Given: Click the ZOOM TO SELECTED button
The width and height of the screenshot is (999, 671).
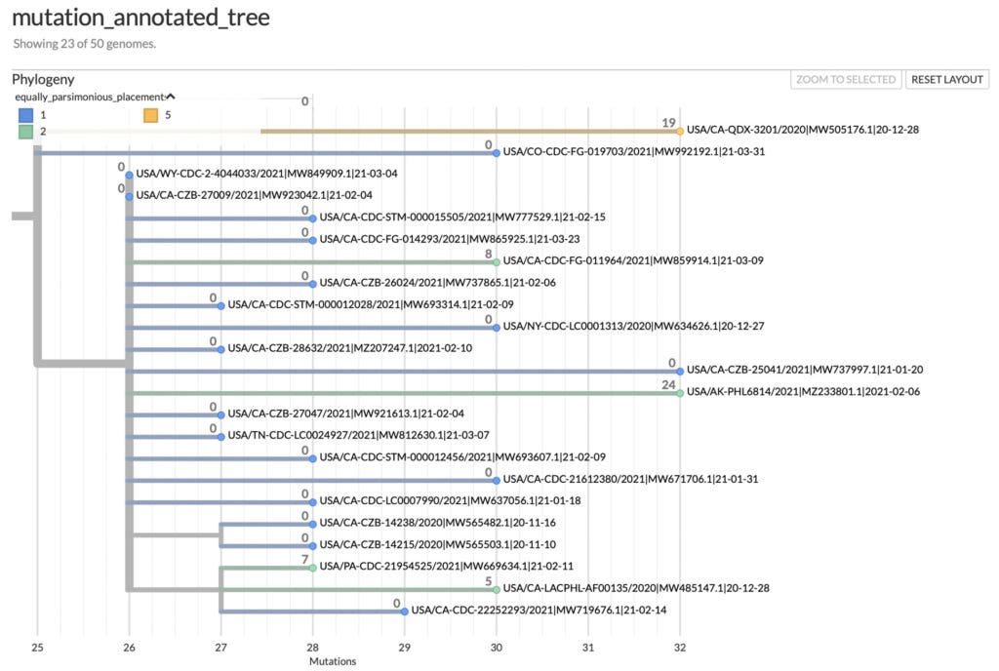Looking at the screenshot, I should (x=846, y=80).
